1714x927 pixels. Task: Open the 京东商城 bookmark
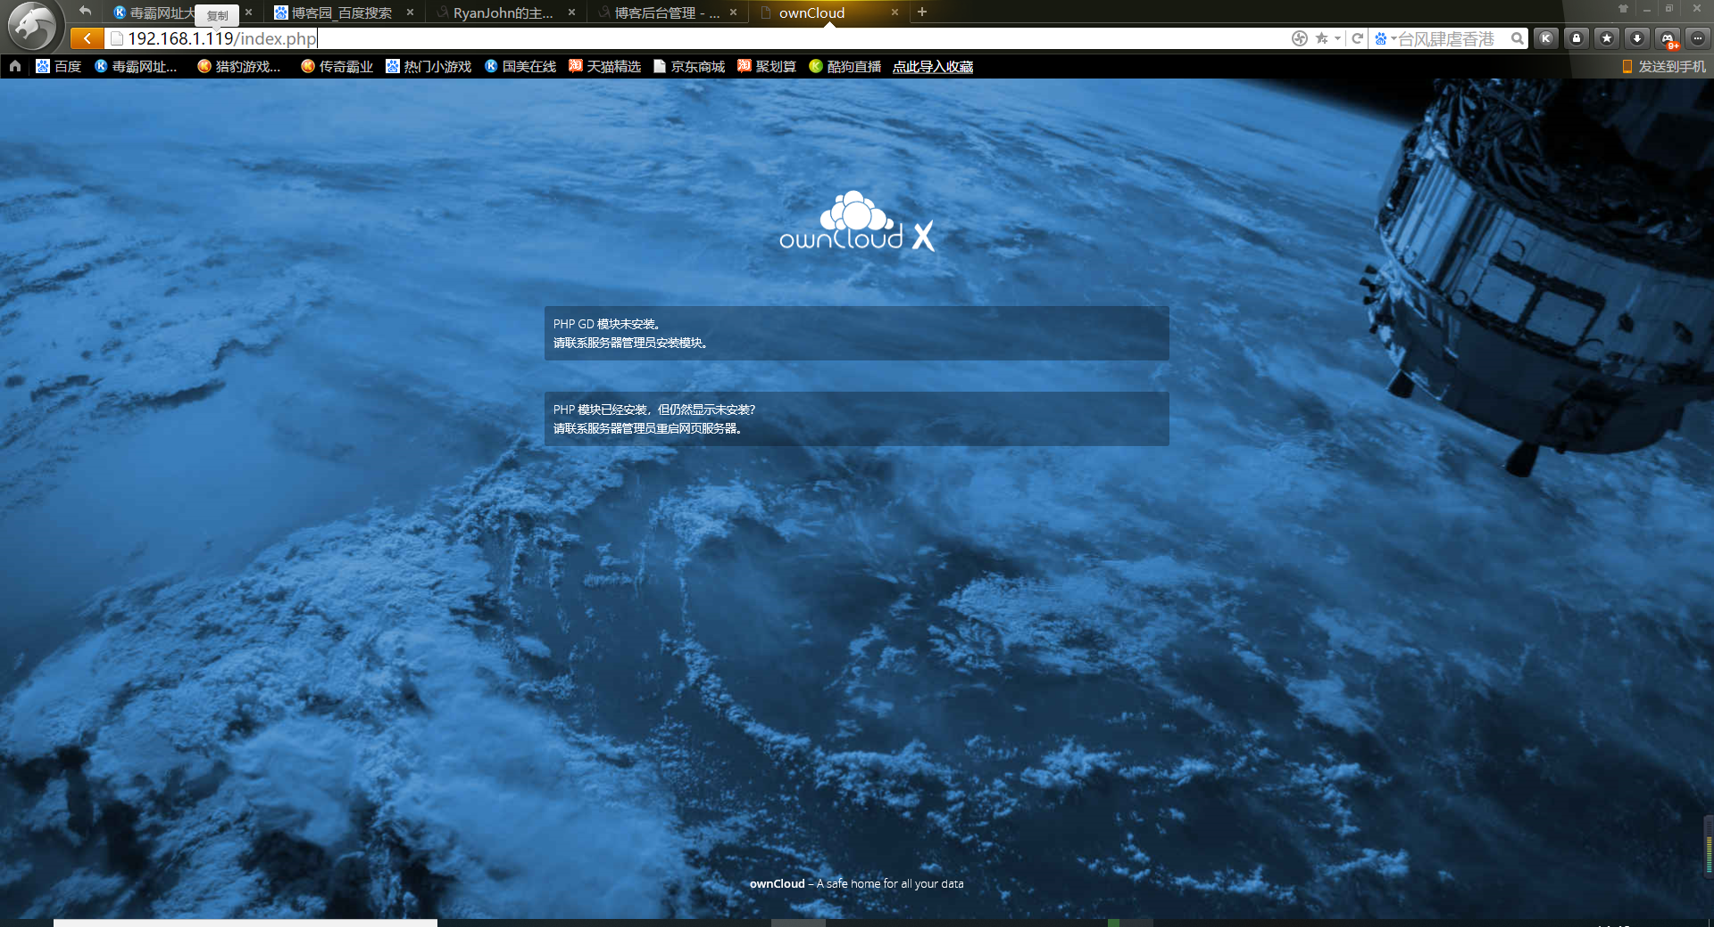(x=689, y=66)
